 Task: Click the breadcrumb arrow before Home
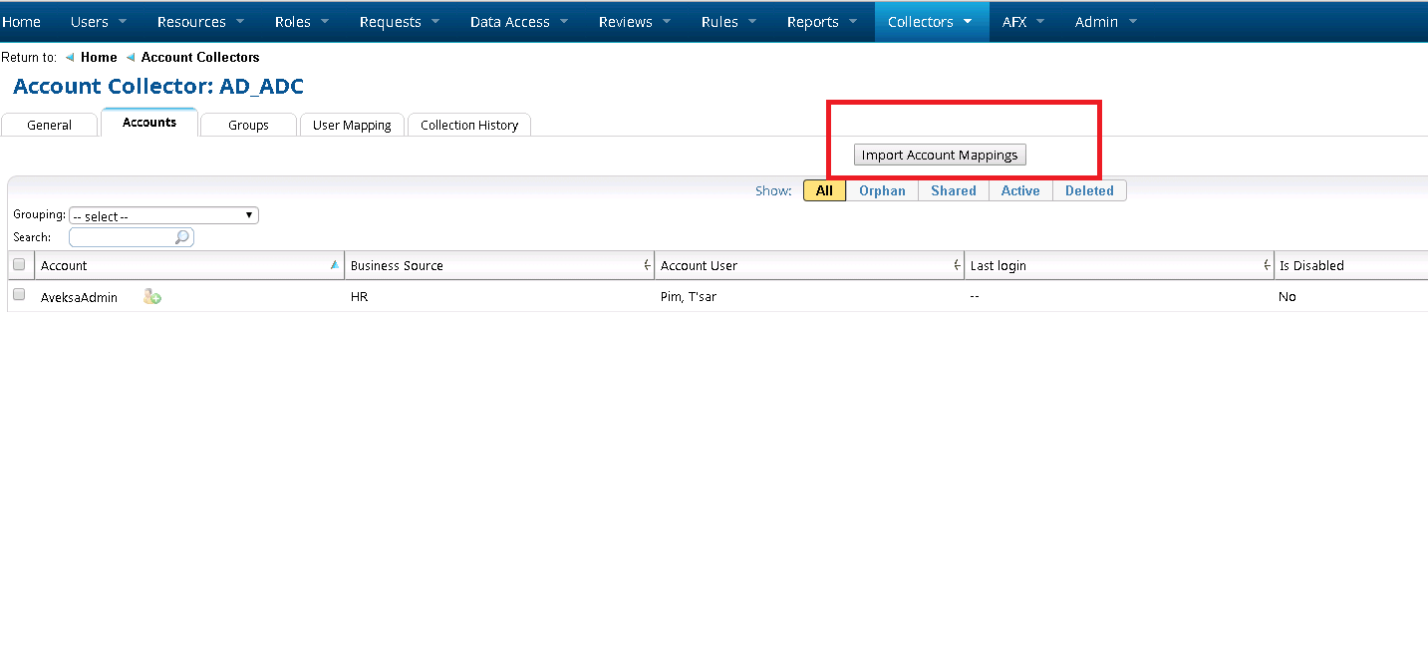pos(68,57)
